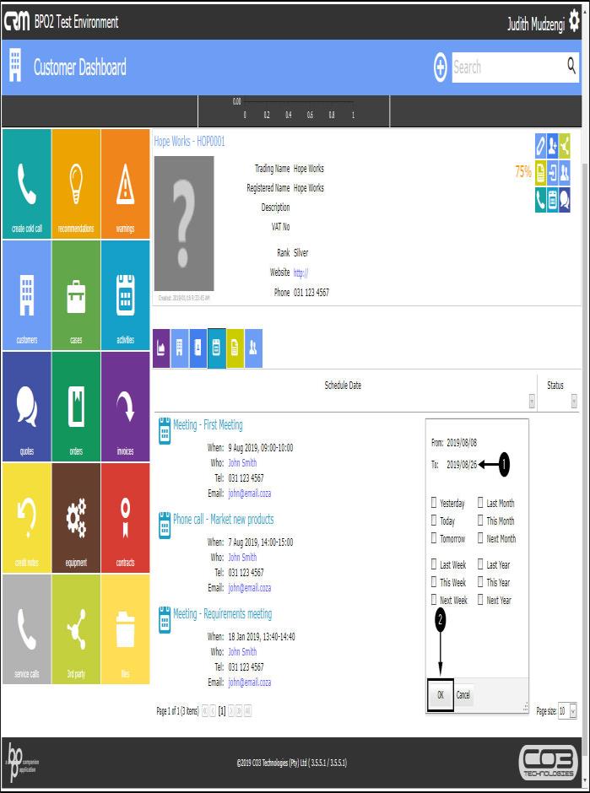Tick the Yesterday checkbox
Image resolution: width=590 pixels, height=793 pixels.
[434, 502]
